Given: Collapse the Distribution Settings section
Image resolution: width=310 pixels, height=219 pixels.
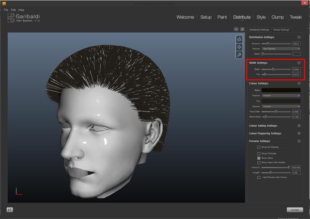Looking at the screenshot, I should coord(299,37).
